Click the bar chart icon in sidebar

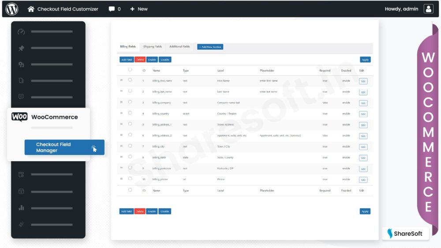[x=21, y=208]
